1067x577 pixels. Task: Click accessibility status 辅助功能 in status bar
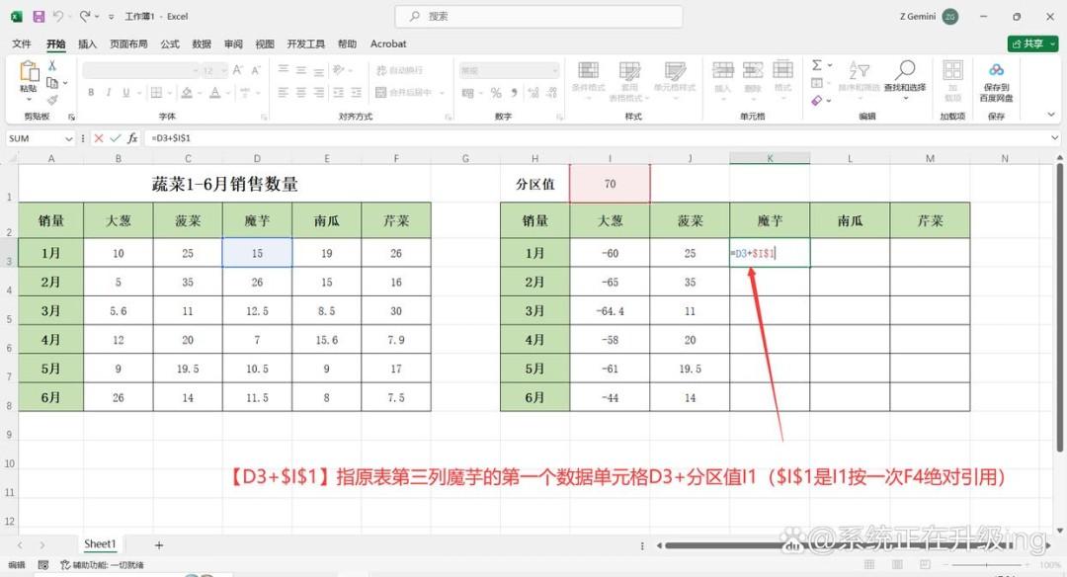(x=102, y=565)
